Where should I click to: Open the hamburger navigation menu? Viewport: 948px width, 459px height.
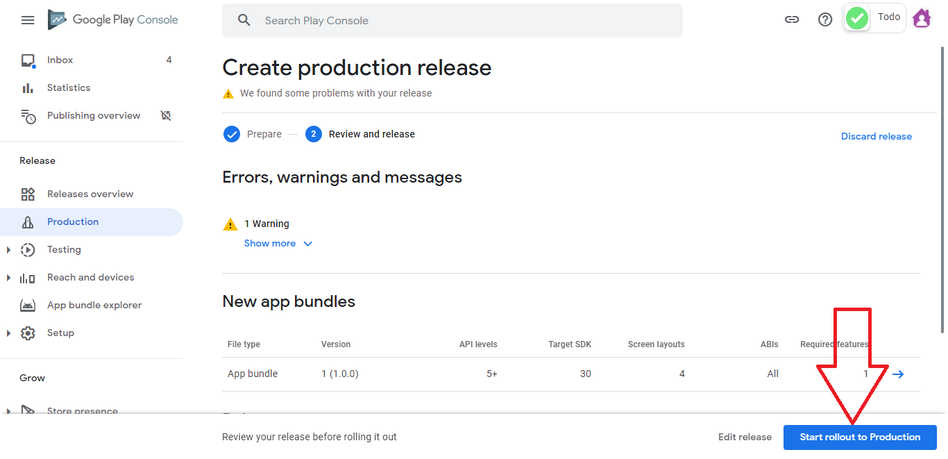[28, 20]
